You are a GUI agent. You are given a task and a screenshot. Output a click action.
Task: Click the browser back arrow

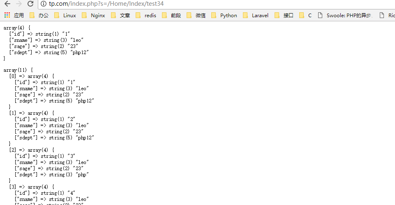click(7, 4)
